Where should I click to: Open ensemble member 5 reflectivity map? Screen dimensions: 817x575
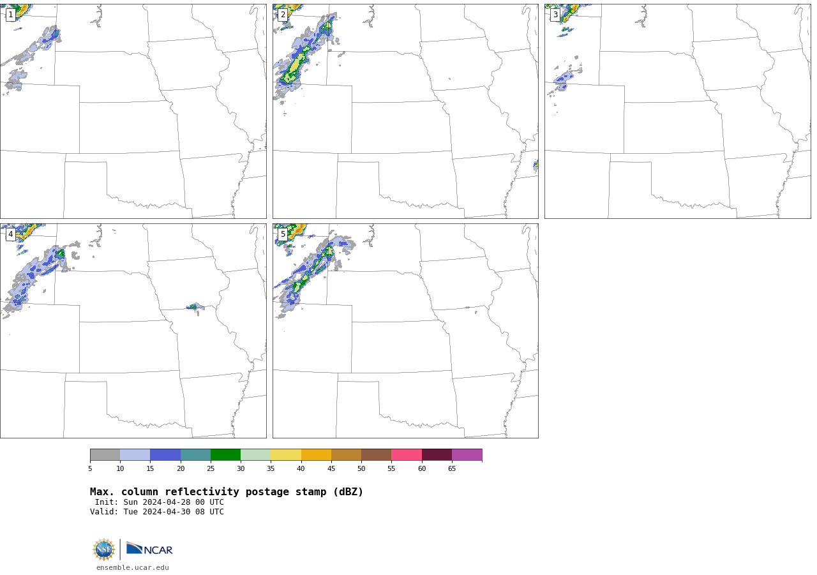tap(405, 331)
